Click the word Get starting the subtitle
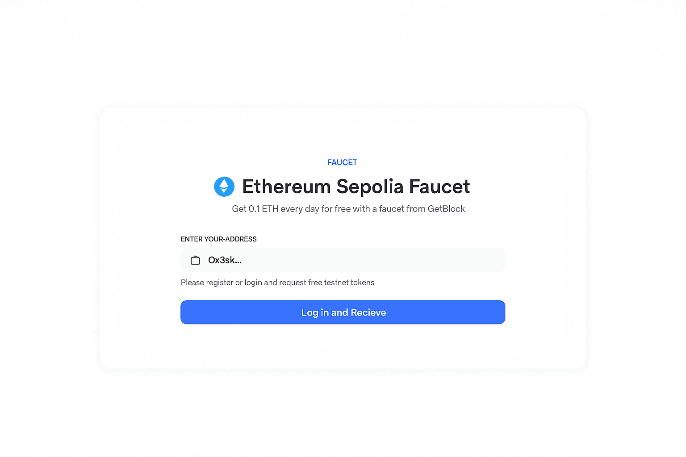 tap(239, 209)
